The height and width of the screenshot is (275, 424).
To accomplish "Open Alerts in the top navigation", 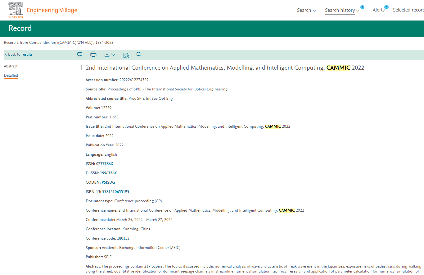I will 379,10.
